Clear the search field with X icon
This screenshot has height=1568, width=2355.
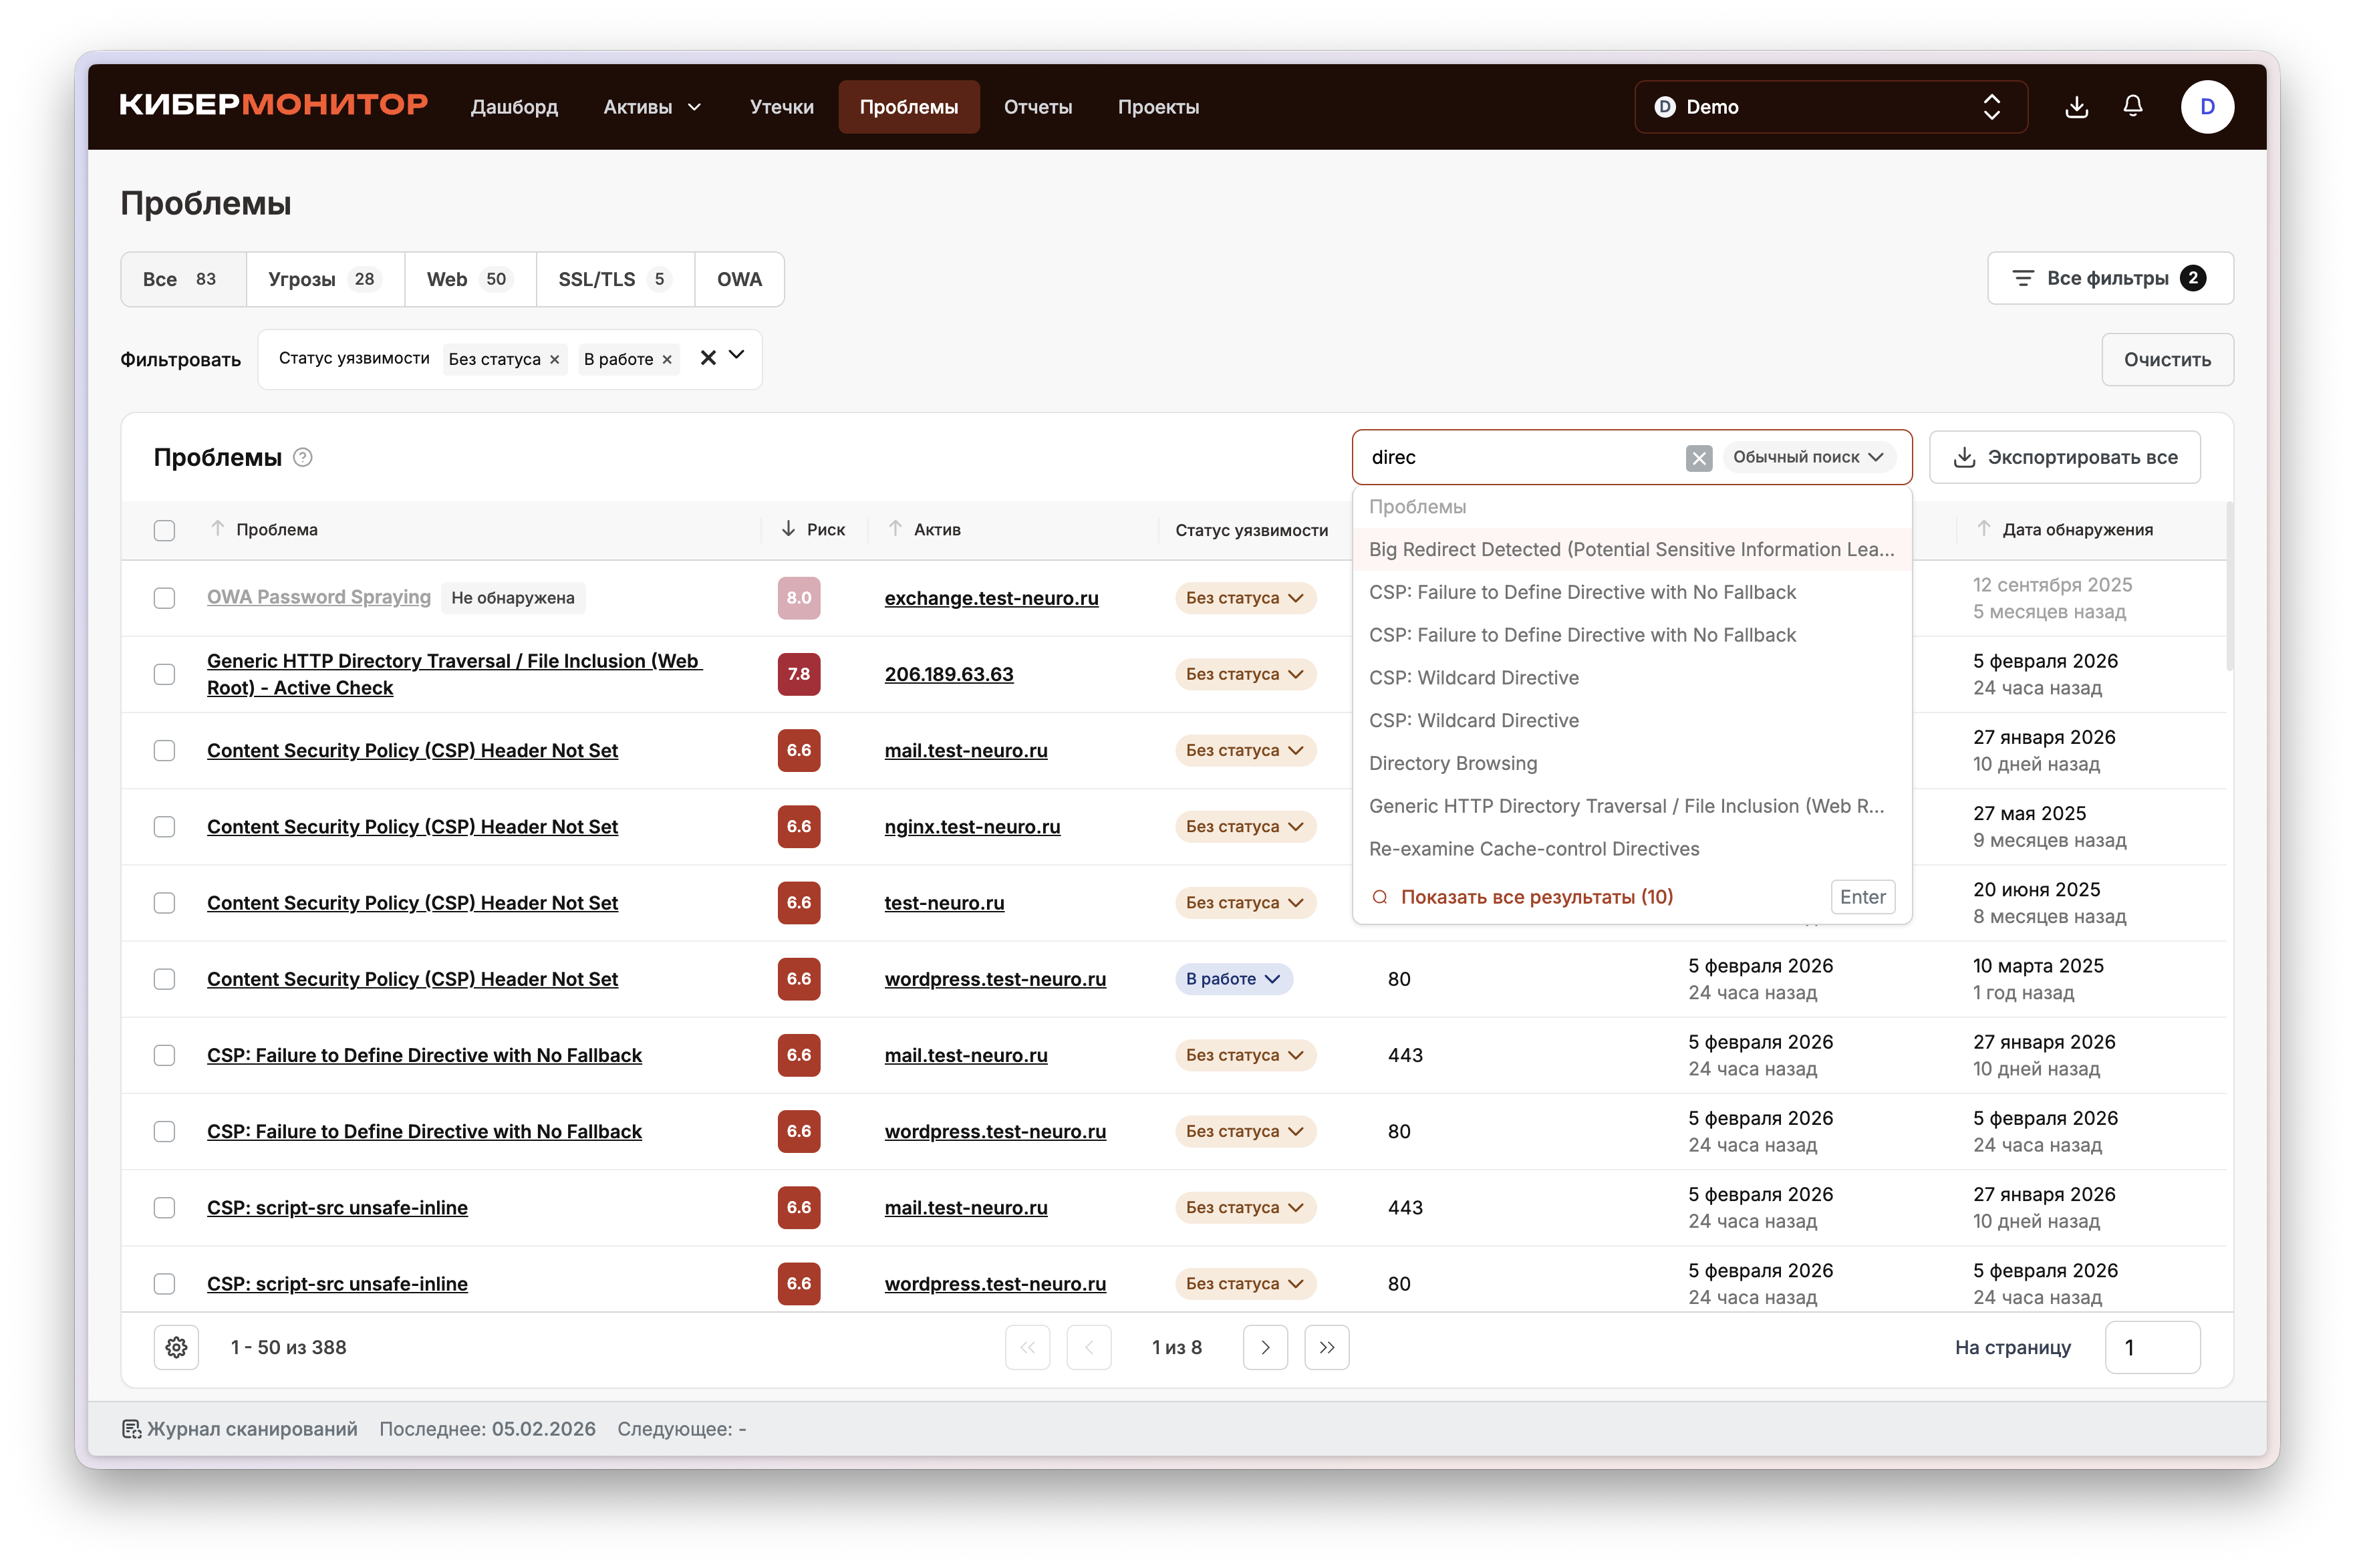click(x=1698, y=458)
